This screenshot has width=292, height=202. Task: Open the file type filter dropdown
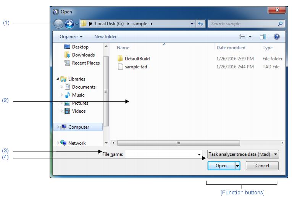pyautogui.click(x=243, y=154)
